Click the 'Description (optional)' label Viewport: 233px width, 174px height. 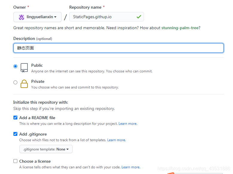(33, 38)
